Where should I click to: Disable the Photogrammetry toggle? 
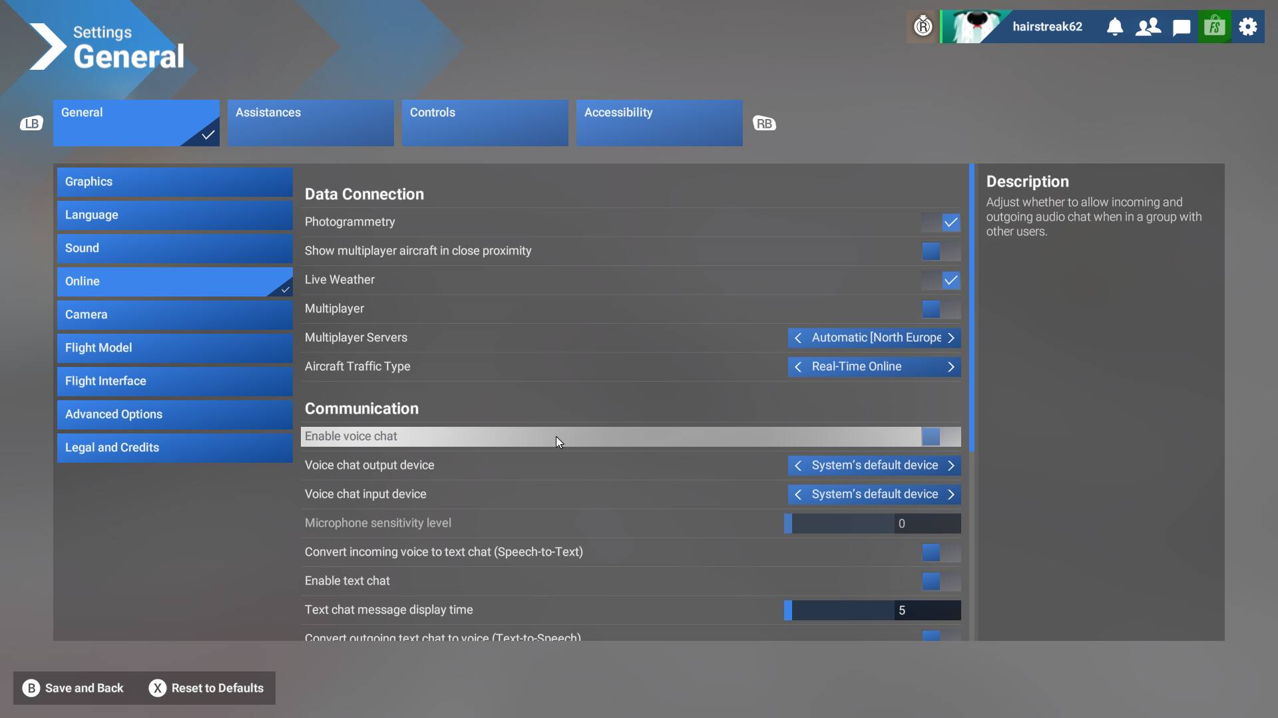[941, 222]
